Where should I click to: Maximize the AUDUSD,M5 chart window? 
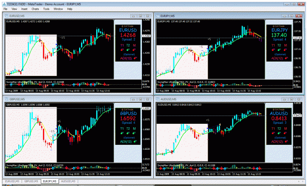point(292,99)
